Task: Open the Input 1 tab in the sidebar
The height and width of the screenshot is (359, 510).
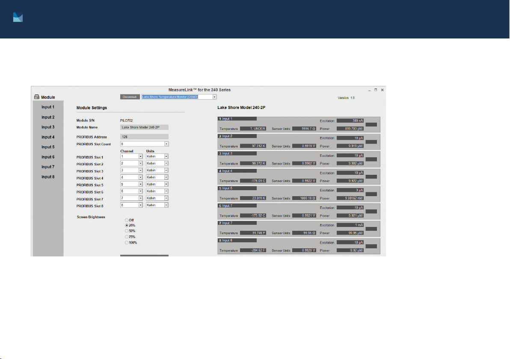Action: (48, 107)
